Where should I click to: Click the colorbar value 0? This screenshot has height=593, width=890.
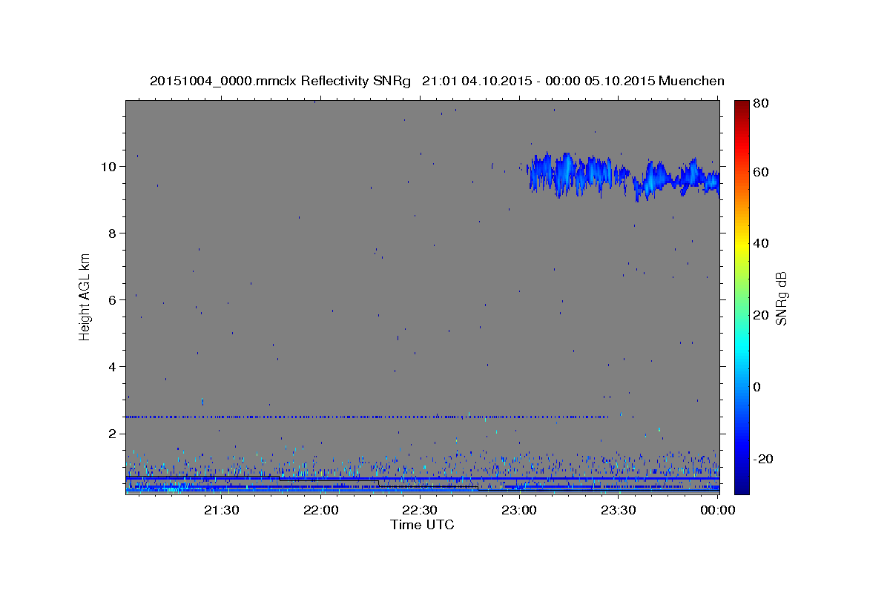(759, 387)
